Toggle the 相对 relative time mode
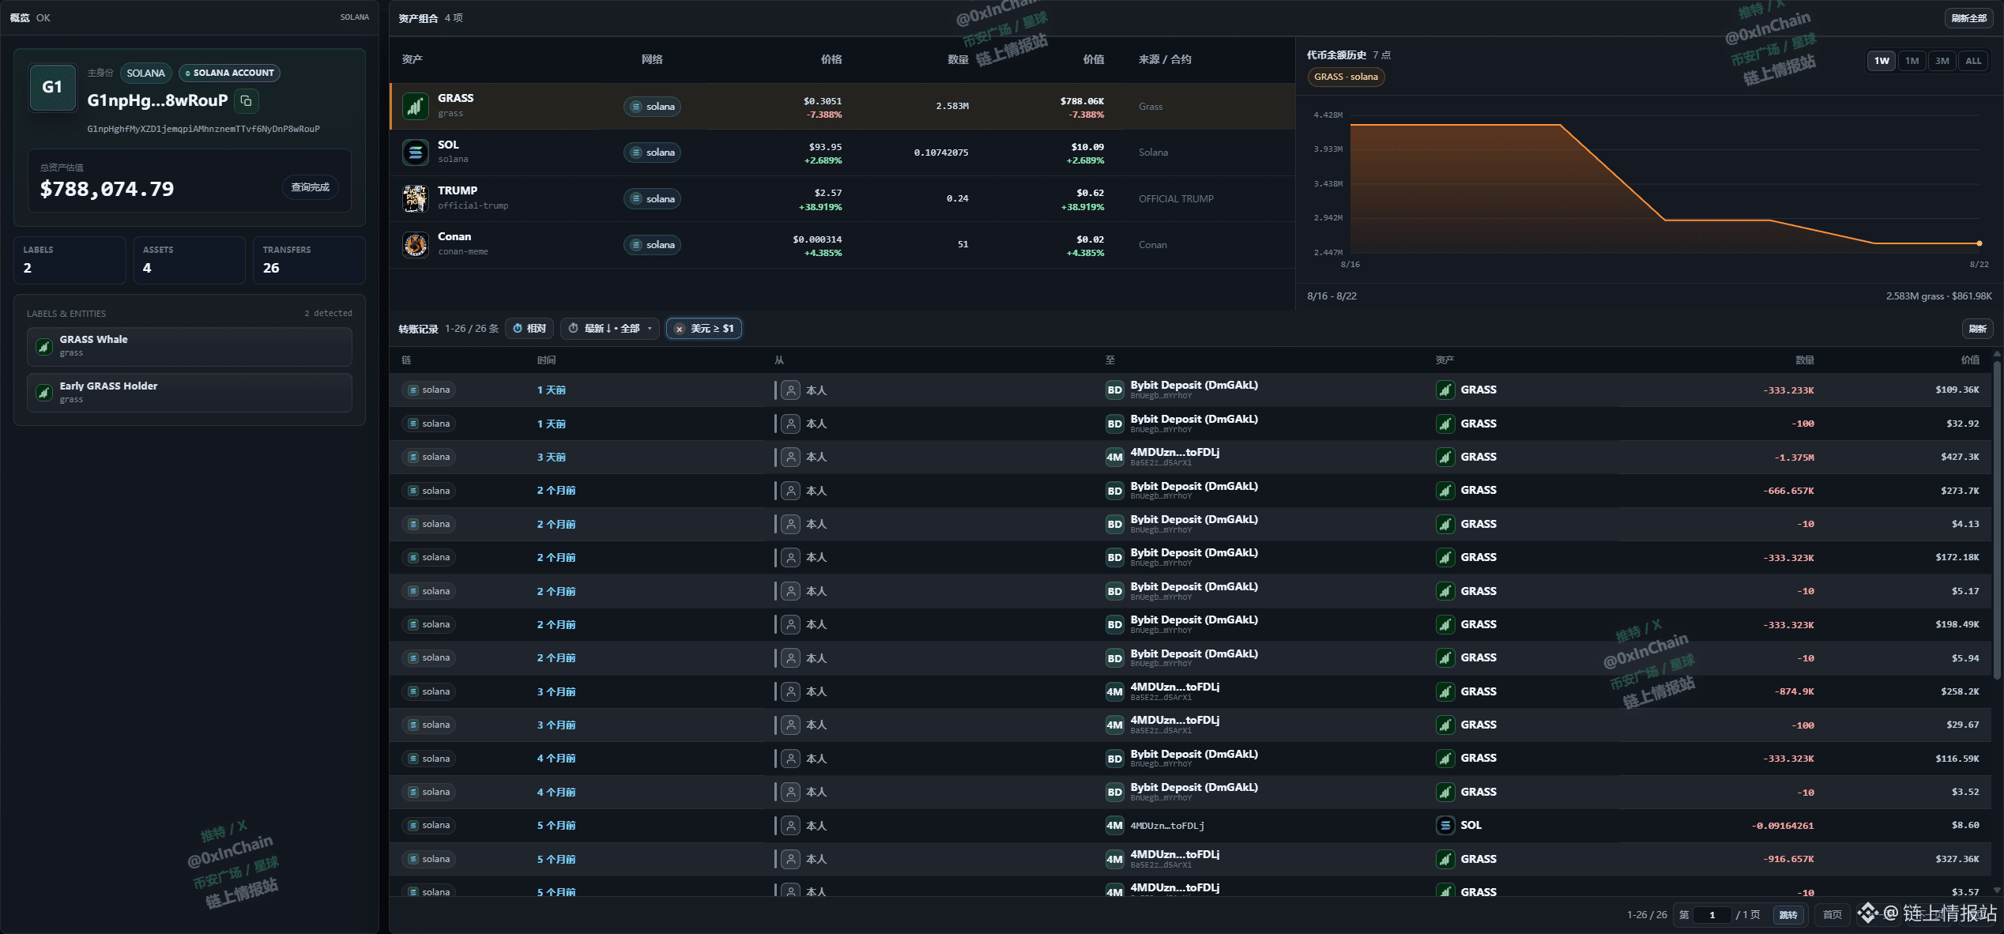 (x=529, y=329)
